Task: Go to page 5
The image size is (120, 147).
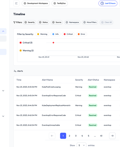Action: (89, 136)
